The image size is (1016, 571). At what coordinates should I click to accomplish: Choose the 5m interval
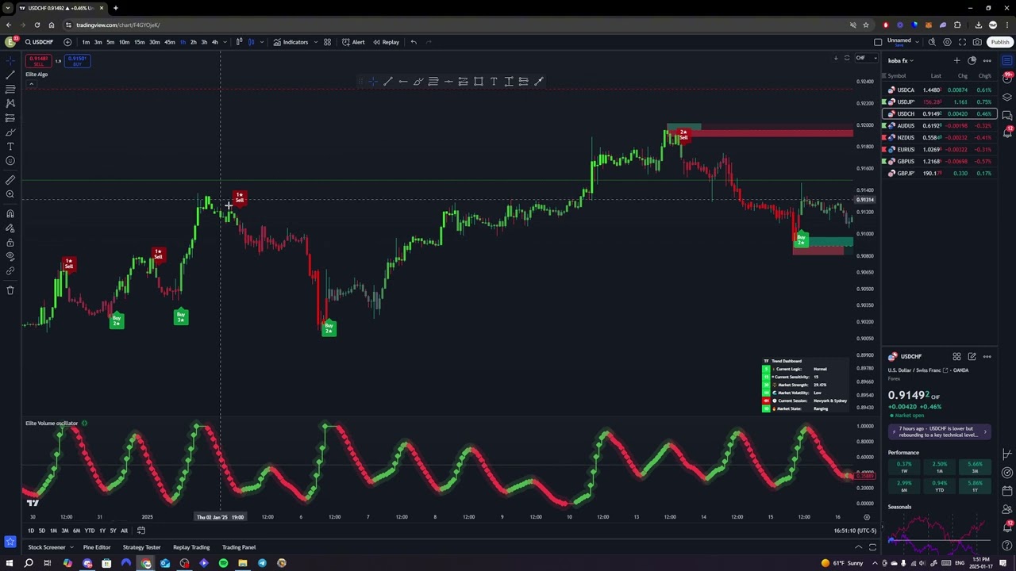tap(110, 42)
